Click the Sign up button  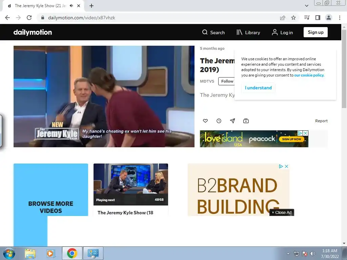click(315, 32)
